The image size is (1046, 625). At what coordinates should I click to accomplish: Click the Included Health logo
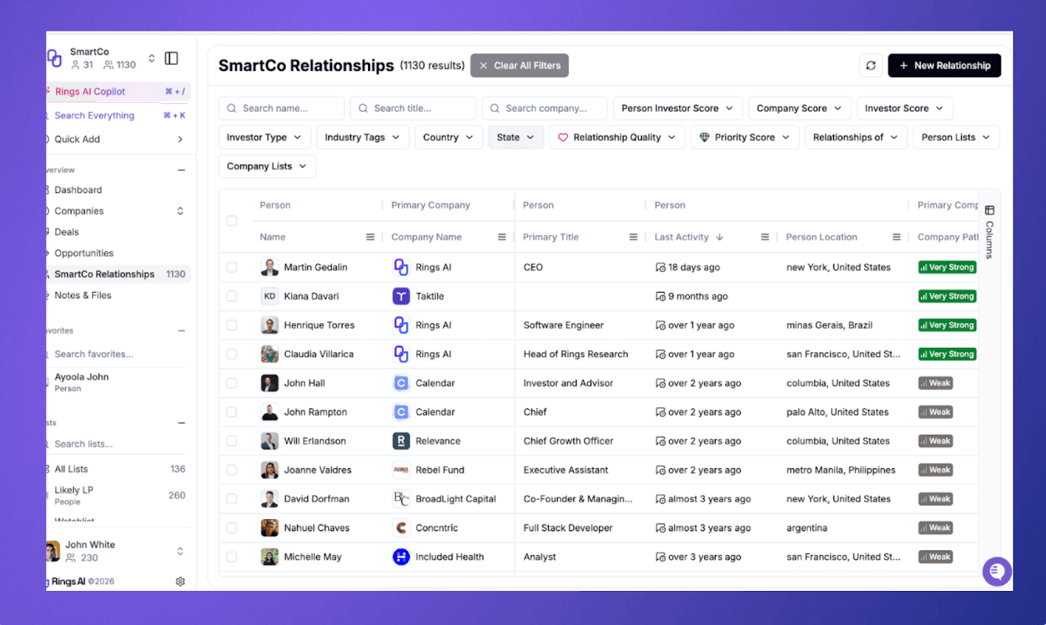point(401,557)
